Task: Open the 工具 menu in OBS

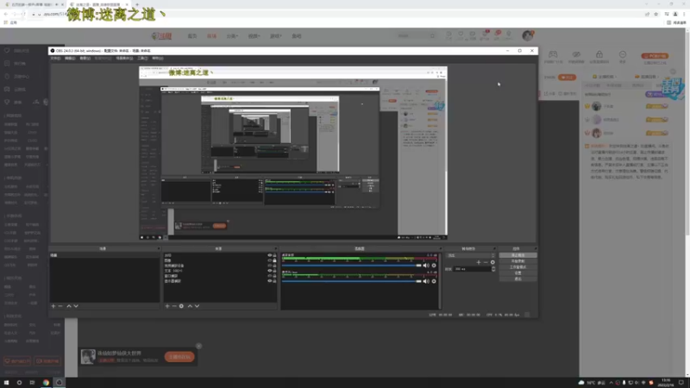Action: tap(142, 58)
